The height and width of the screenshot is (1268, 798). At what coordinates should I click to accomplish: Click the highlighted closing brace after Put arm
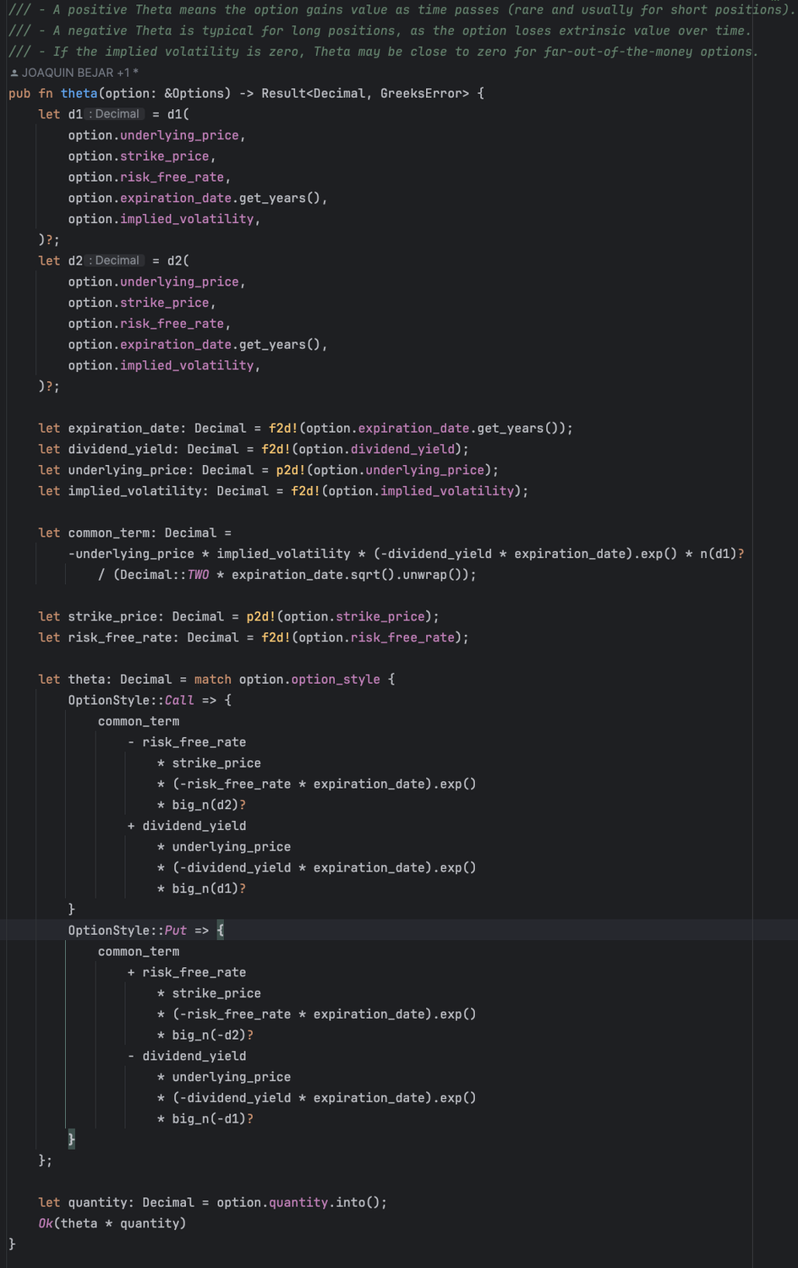point(71,1139)
